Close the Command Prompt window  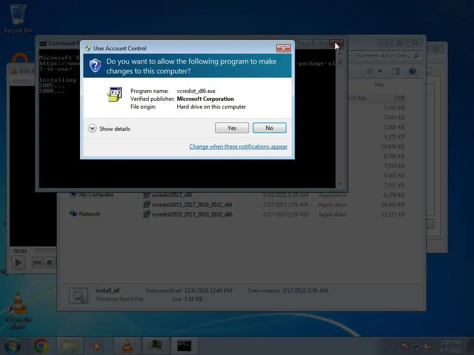pos(336,43)
